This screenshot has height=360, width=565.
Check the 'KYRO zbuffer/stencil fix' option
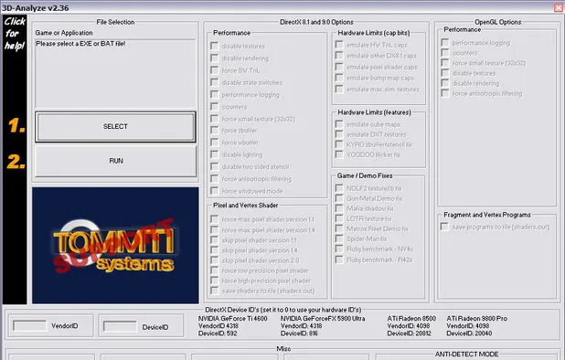(x=339, y=144)
